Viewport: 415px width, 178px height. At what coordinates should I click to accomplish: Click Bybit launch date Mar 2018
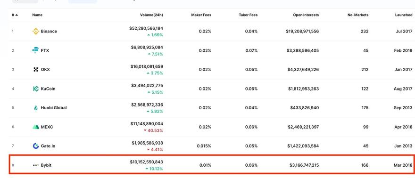coord(403,165)
